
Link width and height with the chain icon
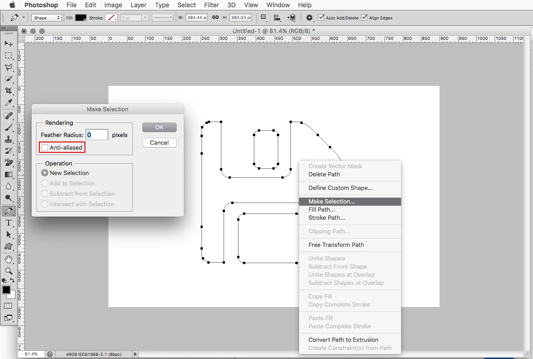click(x=215, y=17)
